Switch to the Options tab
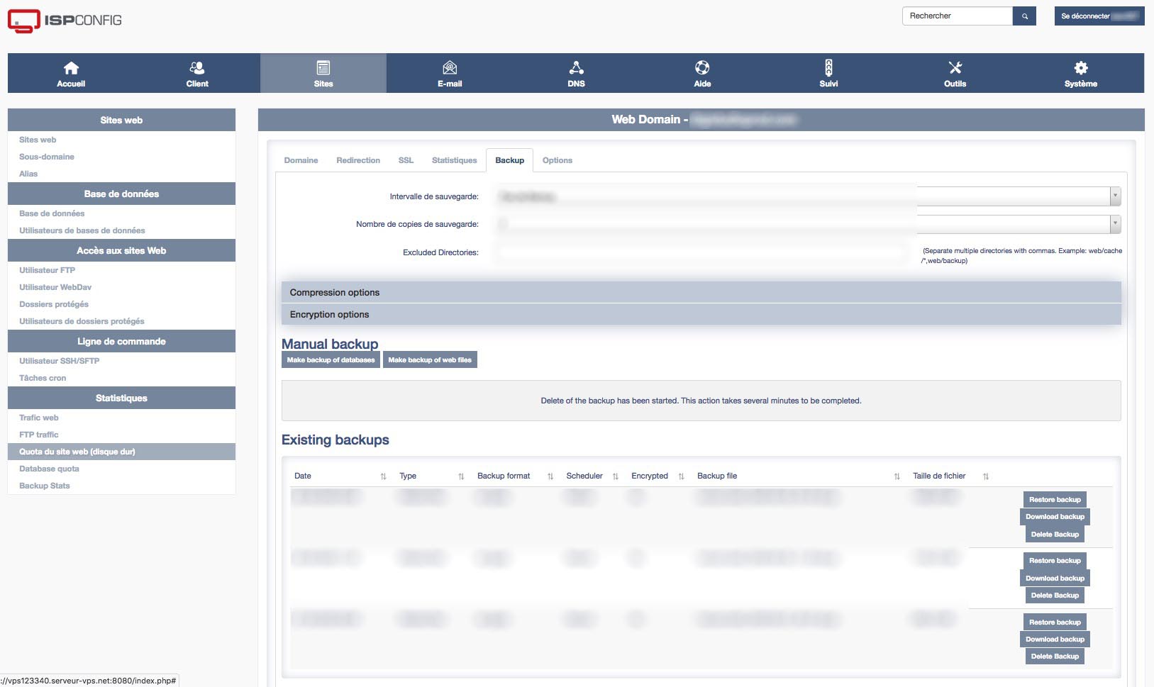The width and height of the screenshot is (1154, 687). (557, 160)
